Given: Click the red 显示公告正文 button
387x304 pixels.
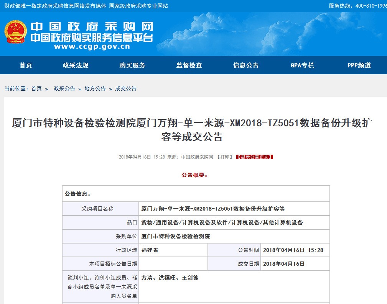Looking at the screenshot, I should [254, 157].
